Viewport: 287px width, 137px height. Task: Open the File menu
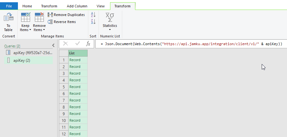(x=9, y=6)
